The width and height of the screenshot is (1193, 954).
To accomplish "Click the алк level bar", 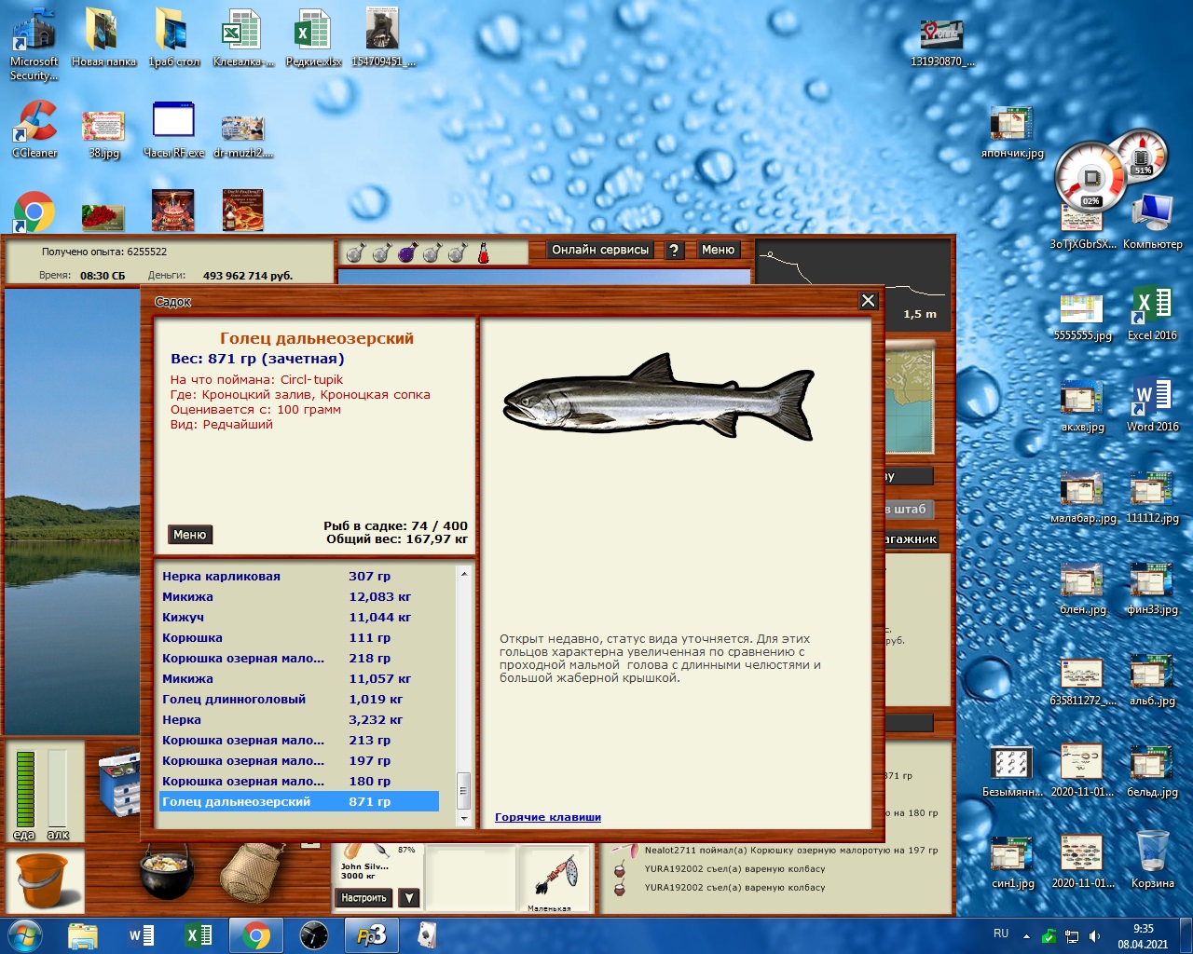I will [x=58, y=787].
